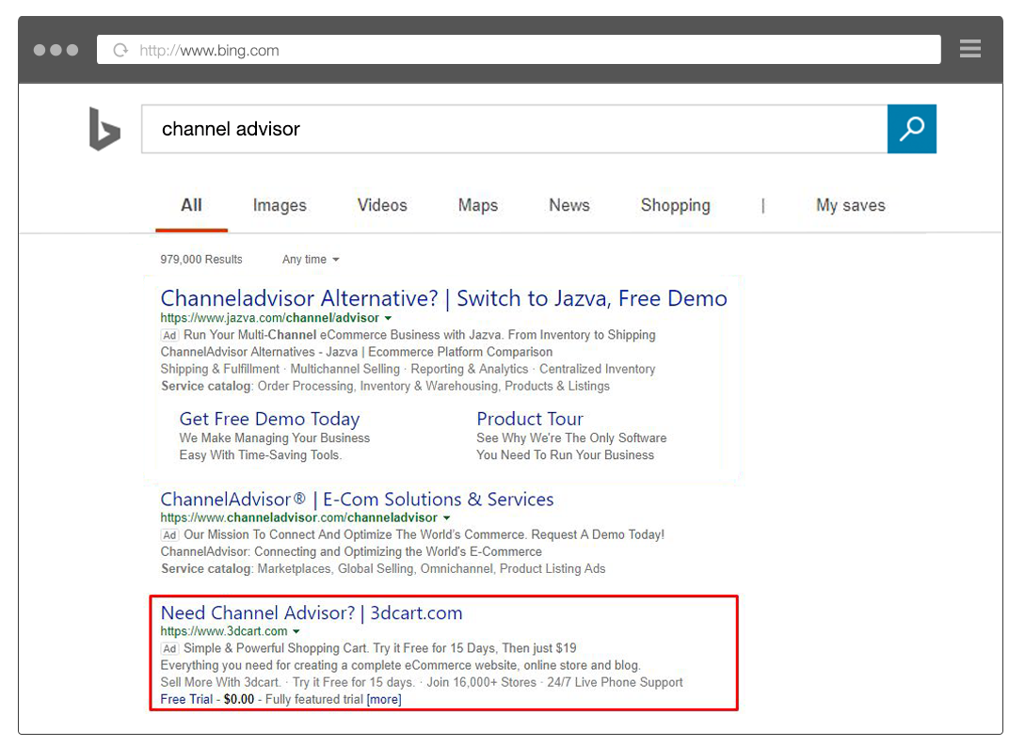
Task: Select the All search tab
Action: click(x=191, y=205)
